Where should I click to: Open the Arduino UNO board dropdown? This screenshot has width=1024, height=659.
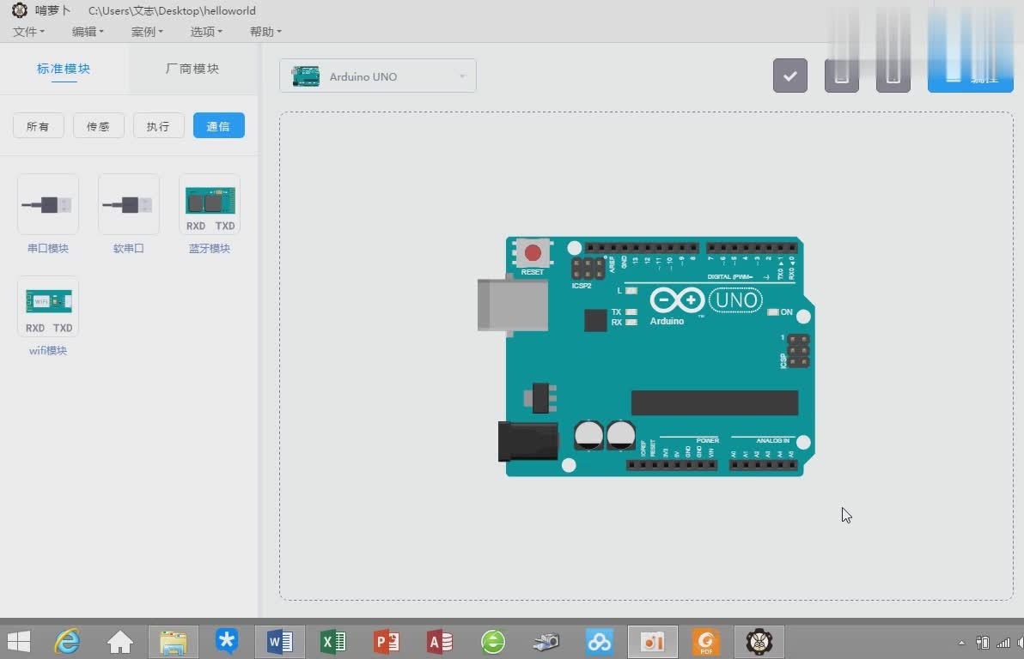pyautogui.click(x=377, y=76)
